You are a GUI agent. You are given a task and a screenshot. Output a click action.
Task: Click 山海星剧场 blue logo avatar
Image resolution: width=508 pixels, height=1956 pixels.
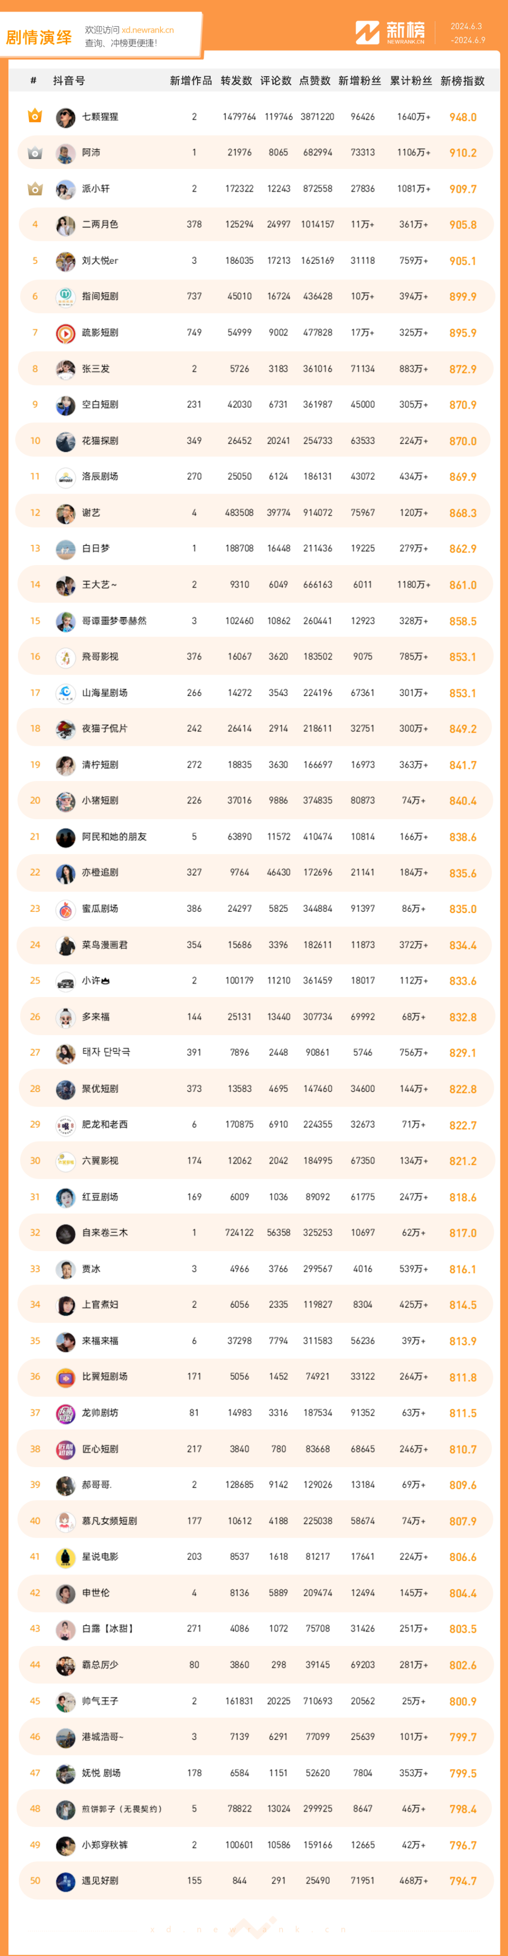(x=65, y=693)
